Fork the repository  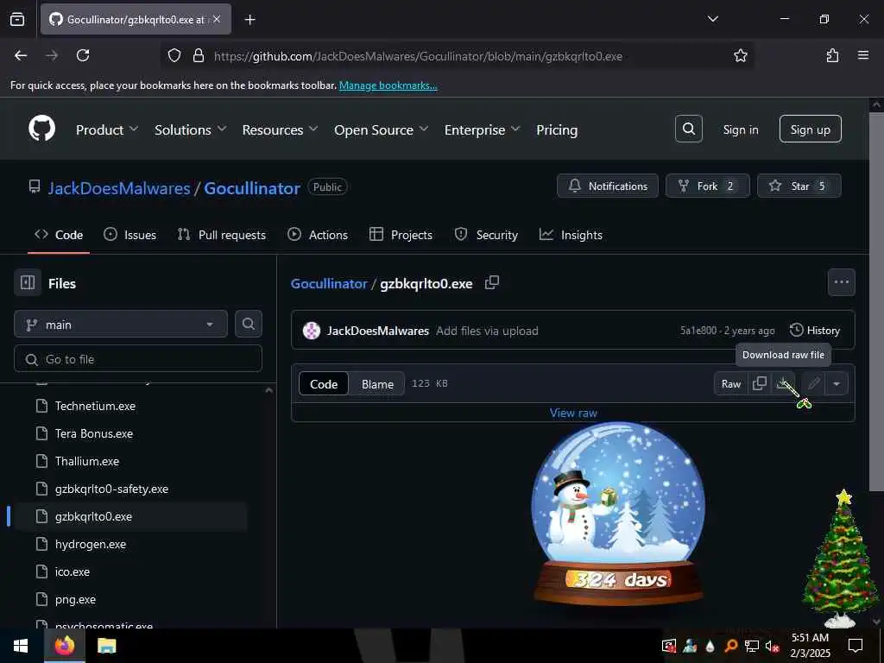point(708,186)
